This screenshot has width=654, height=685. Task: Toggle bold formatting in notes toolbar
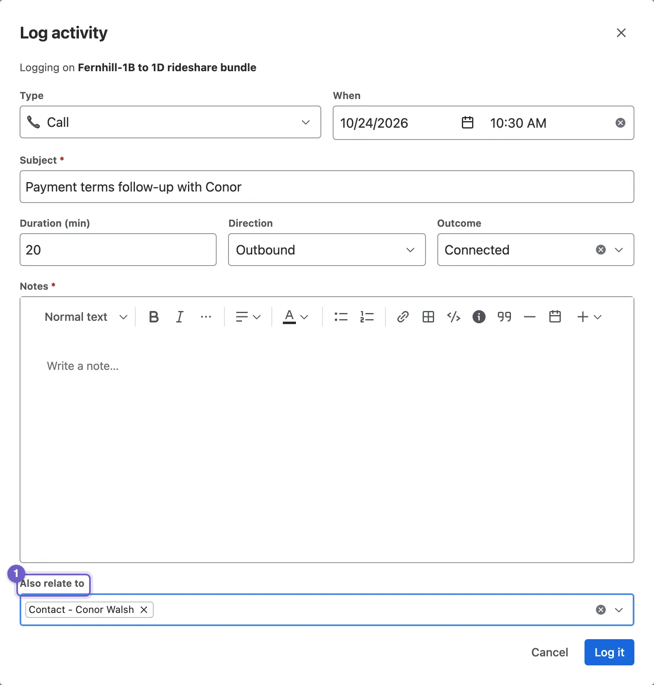(154, 317)
